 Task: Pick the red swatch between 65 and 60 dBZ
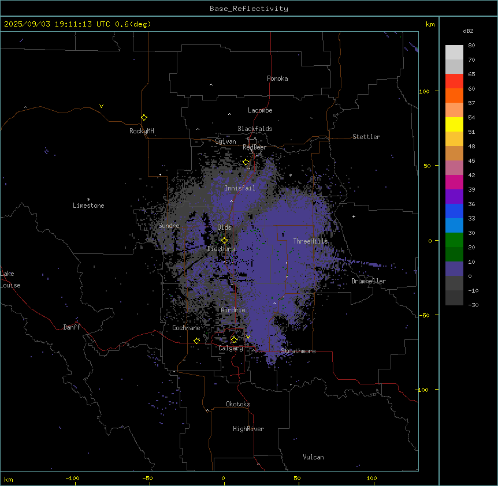pos(454,81)
